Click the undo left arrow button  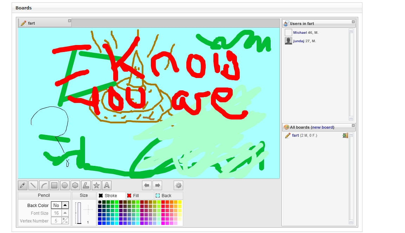click(x=147, y=185)
